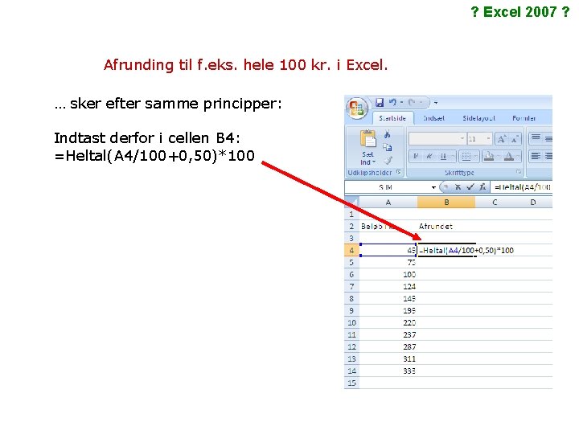Click cell A6 containing 100
Screen dimensions: 579x434
point(388,274)
